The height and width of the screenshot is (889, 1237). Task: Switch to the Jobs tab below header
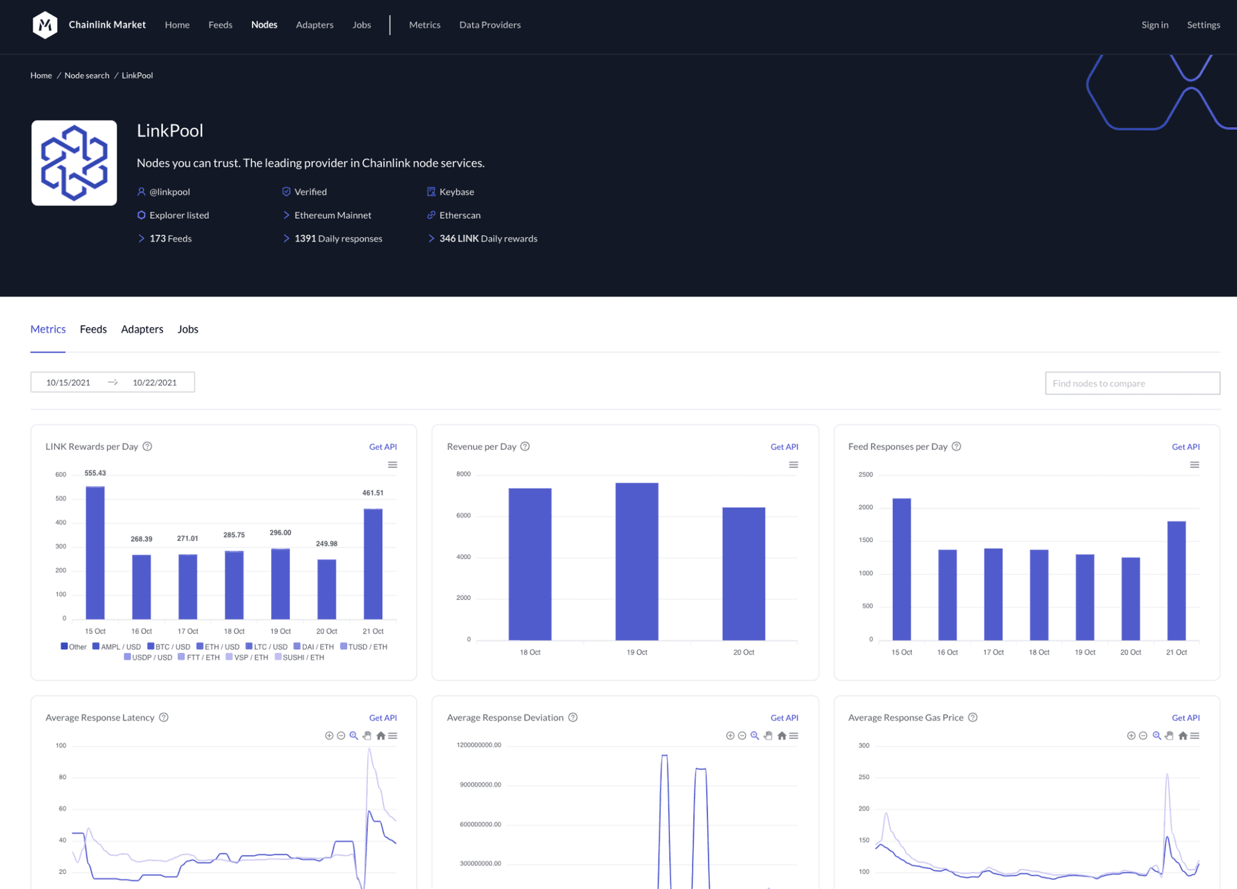pos(188,329)
